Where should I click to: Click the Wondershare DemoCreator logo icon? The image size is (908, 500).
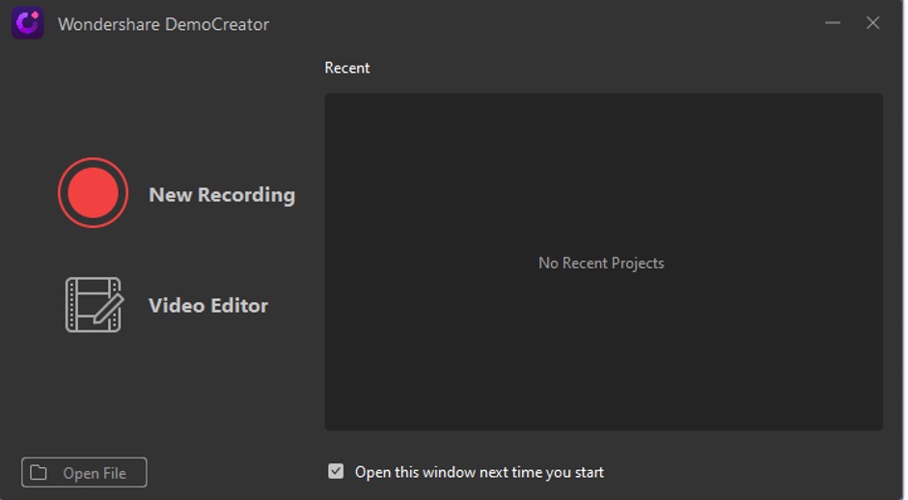(x=27, y=23)
